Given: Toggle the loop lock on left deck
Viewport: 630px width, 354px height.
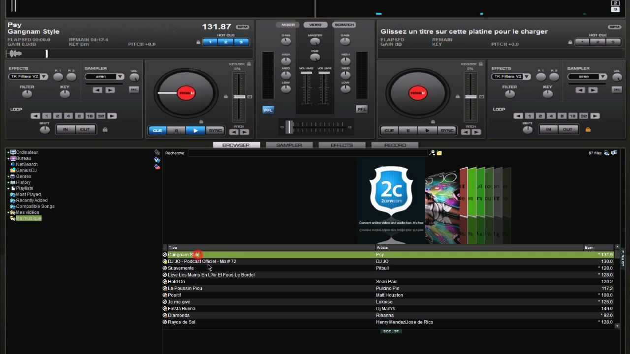Looking at the screenshot, I should click(x=105, y=130).
